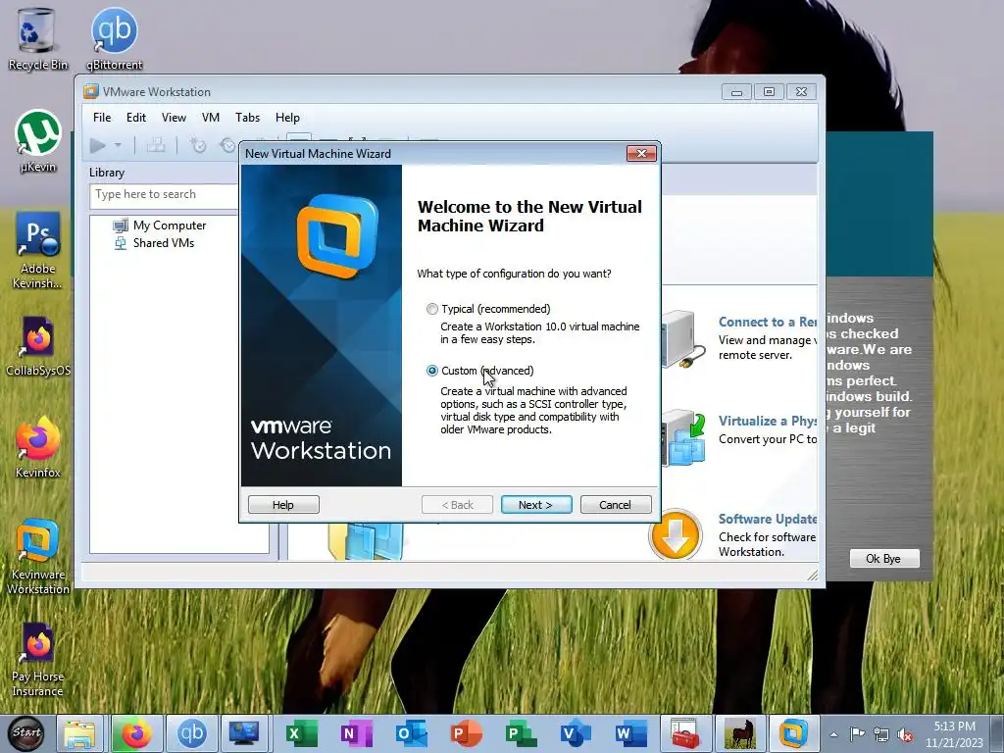Open the qBittorrent desktop icon
The image size is (1004, 753).
[115, 39]
